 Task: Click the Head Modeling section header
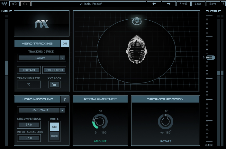coord(37,99)
